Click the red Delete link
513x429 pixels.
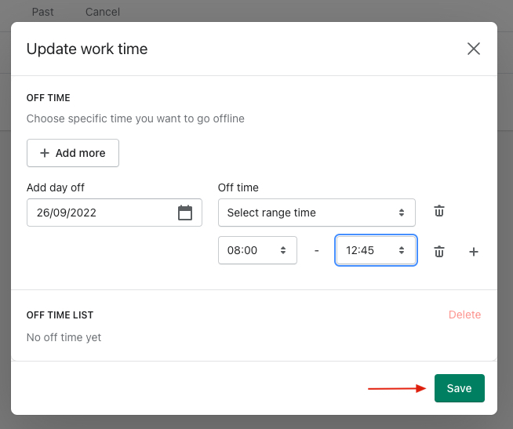464,314
